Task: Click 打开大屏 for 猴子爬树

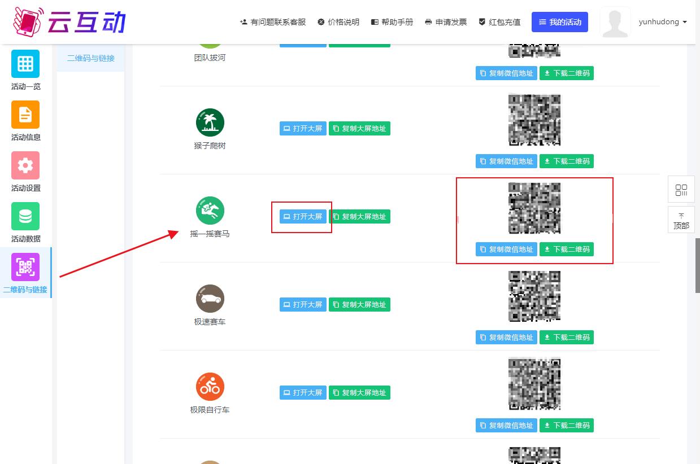Action: (303, 129)
